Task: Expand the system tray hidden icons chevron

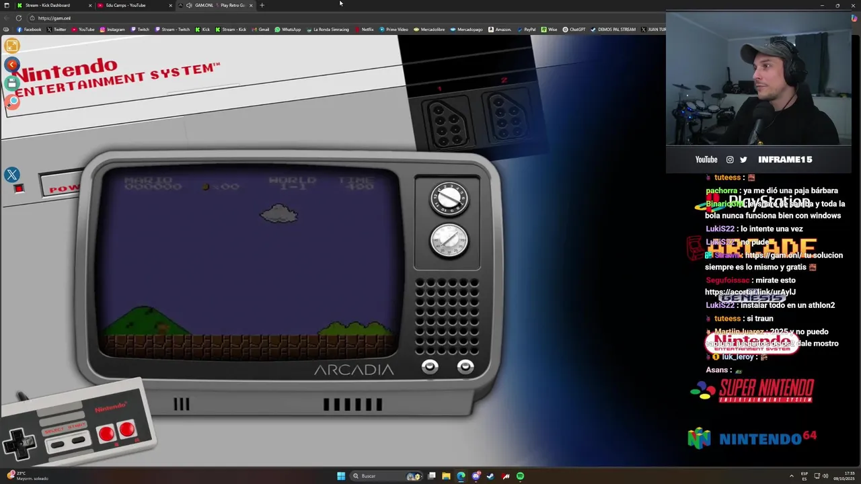Action: pyautogui.click(x=792, y=476)
